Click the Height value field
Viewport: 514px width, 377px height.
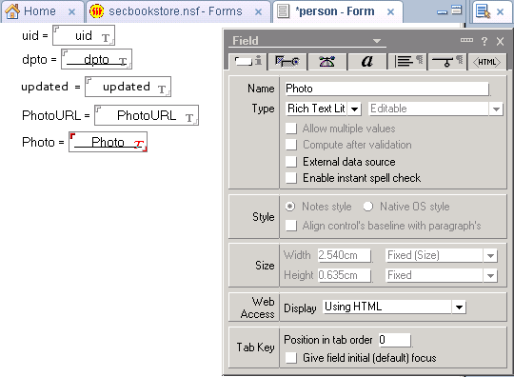click(345, 275)
